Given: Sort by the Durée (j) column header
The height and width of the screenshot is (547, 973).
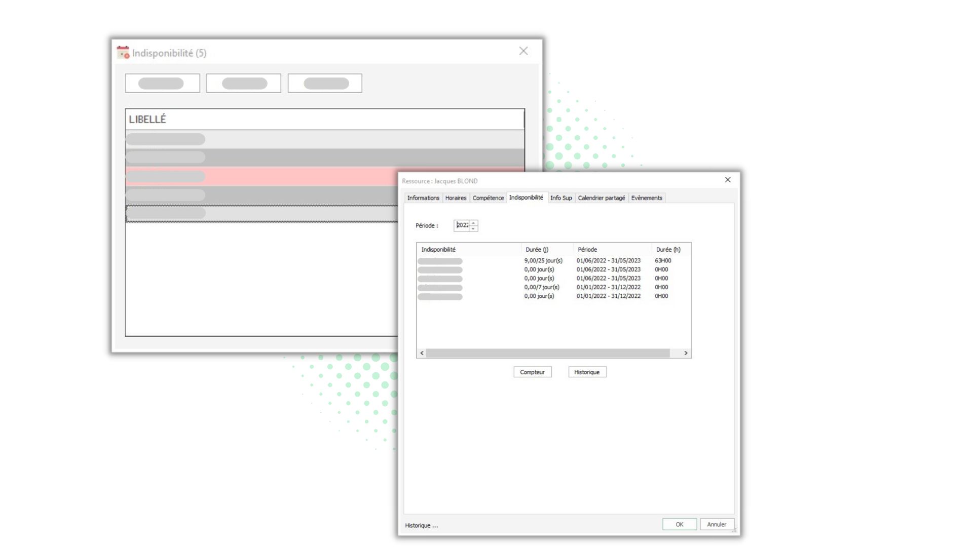Looking at the screenshot, I should click(537, 250).
